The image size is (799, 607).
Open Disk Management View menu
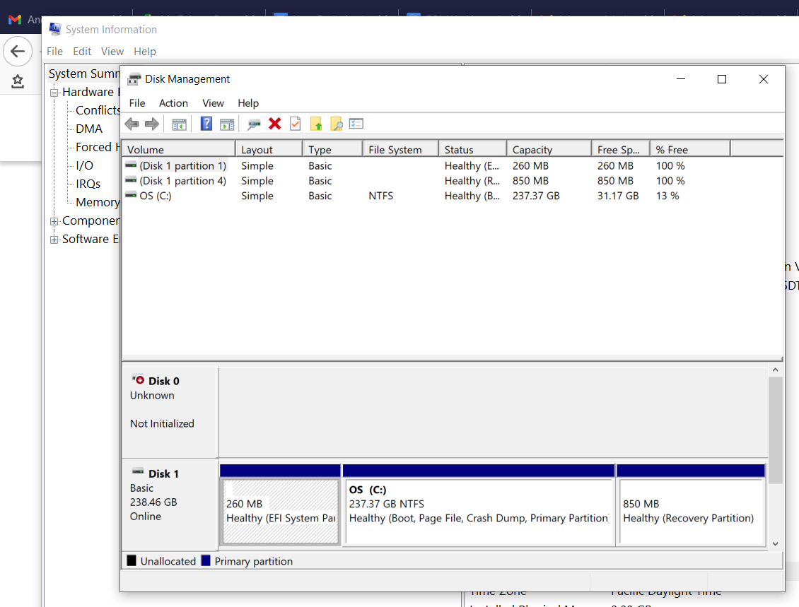click(x=213, y=103)
